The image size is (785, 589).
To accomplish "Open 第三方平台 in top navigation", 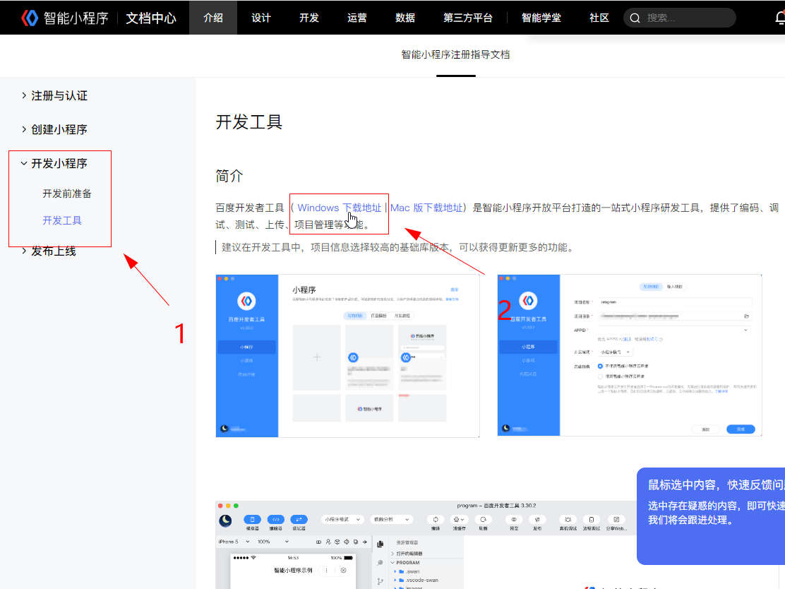I will tap(467, 18).
